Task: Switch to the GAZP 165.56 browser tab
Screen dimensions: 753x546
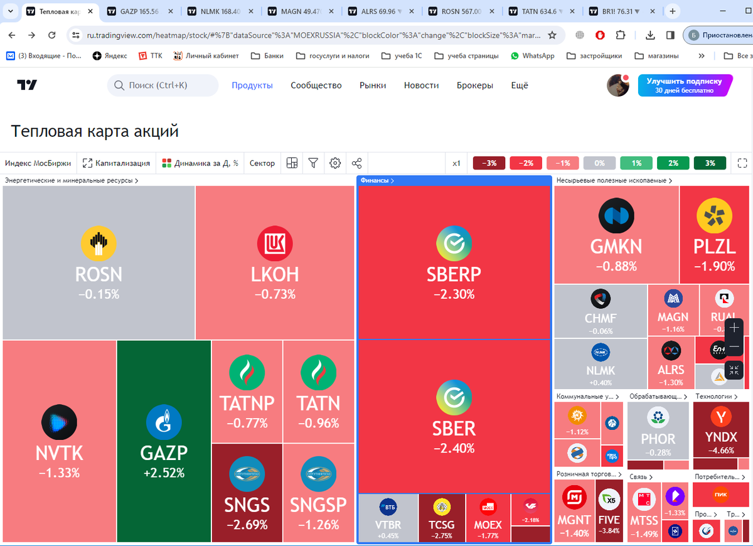Action: (139, 11)
